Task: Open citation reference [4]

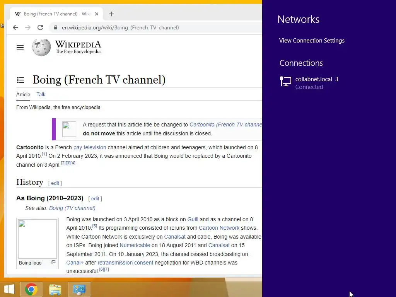Action: tap(73, 163)
